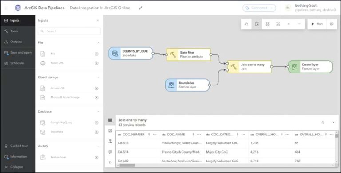Collapse the left sidebar
341x173 pixels.
17,167
